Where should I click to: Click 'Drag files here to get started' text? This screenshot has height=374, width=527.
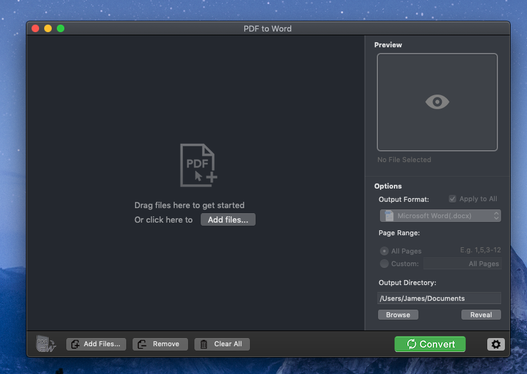point(189,205)
